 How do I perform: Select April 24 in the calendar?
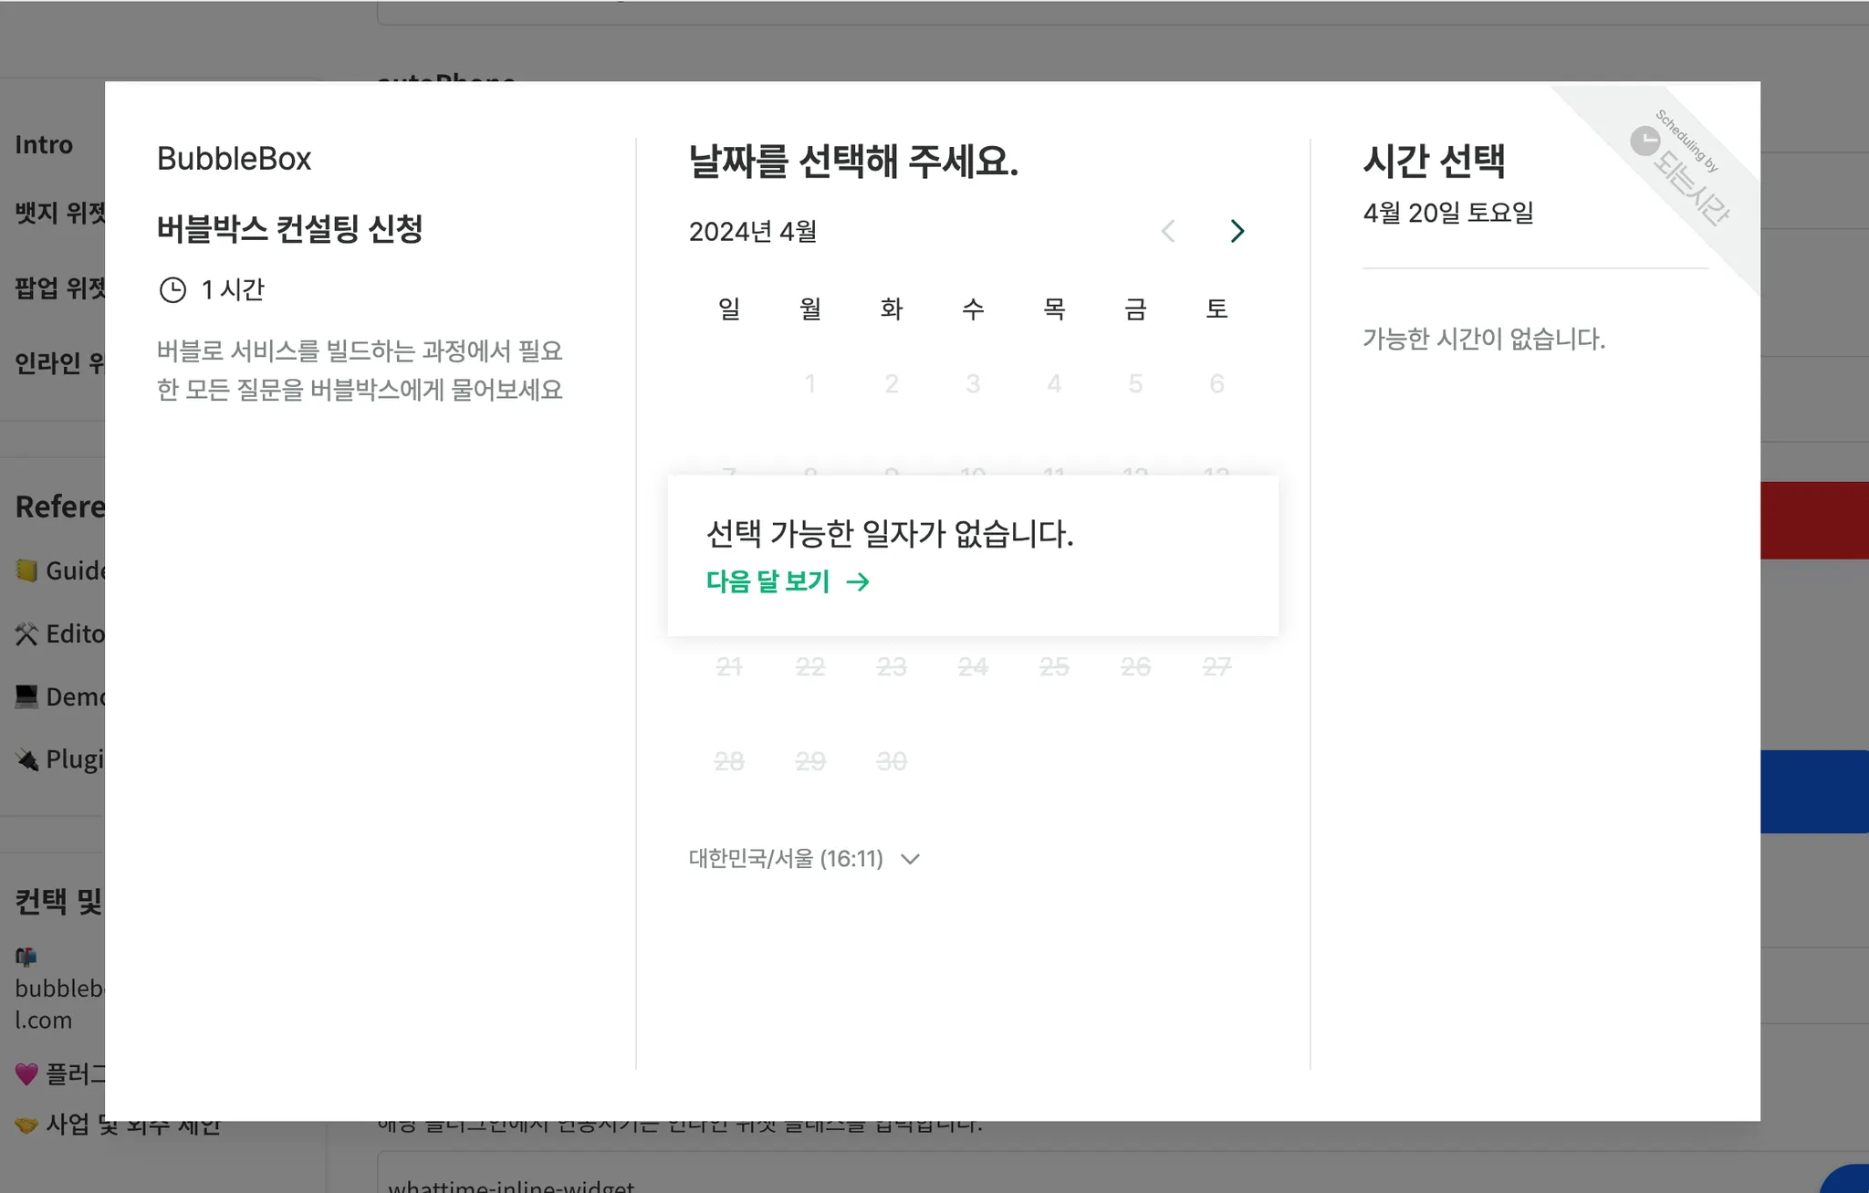click(x=973, y=667)
